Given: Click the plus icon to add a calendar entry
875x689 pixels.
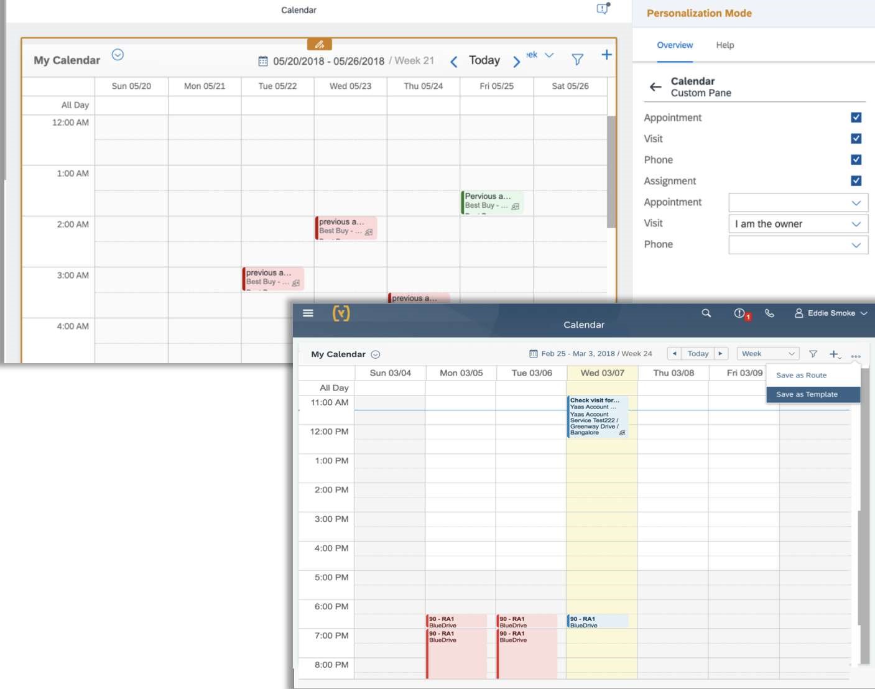Looking at the screenshot, I should pyautogui.click(x=835, y=353).
